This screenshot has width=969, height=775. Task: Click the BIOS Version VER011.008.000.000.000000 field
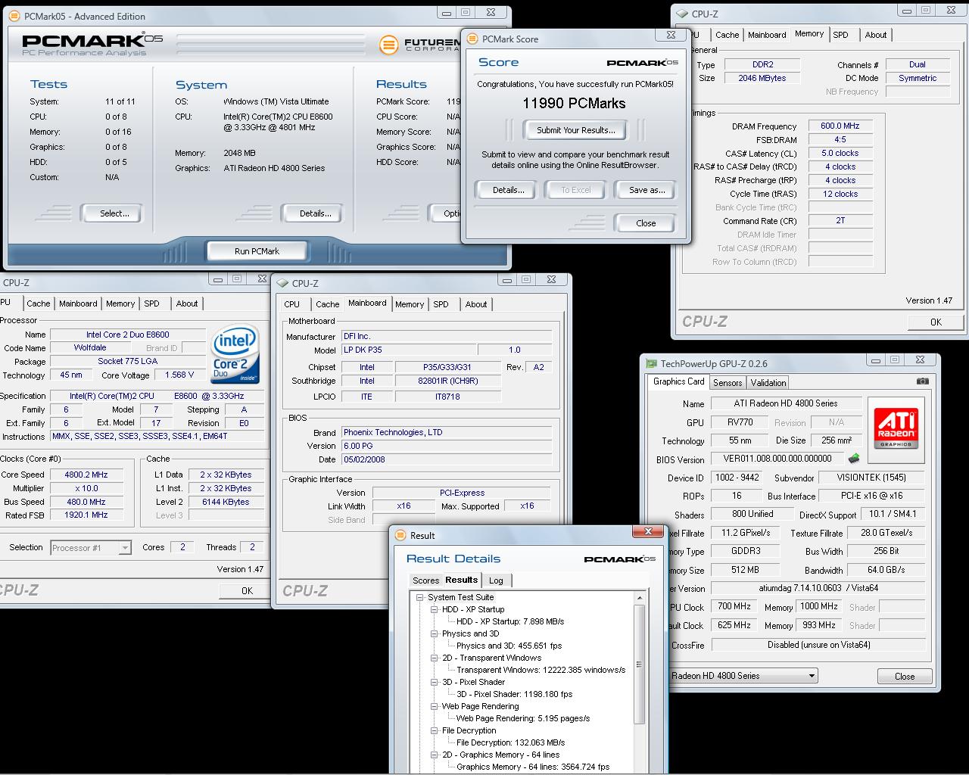point(777,459)
